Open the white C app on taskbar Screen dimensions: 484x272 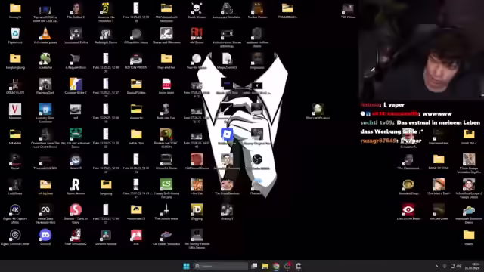click(x=298, y=266)
